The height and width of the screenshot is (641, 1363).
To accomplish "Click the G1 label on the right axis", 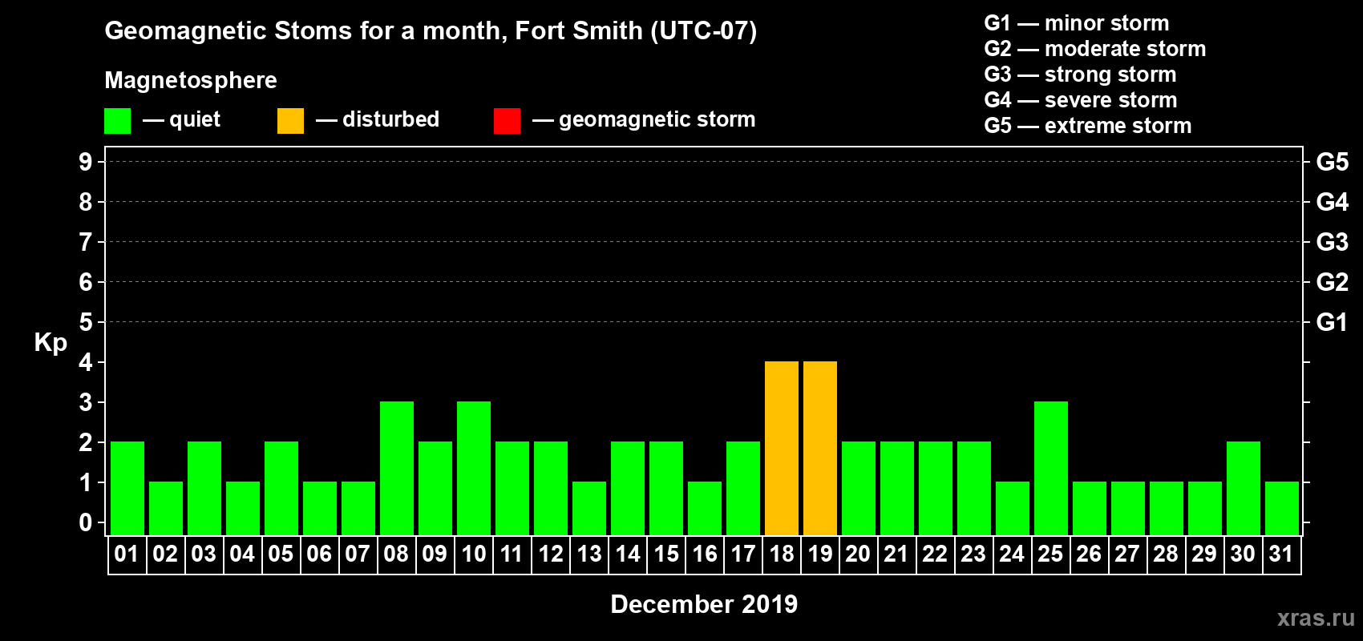I will tap(1333, 322).
